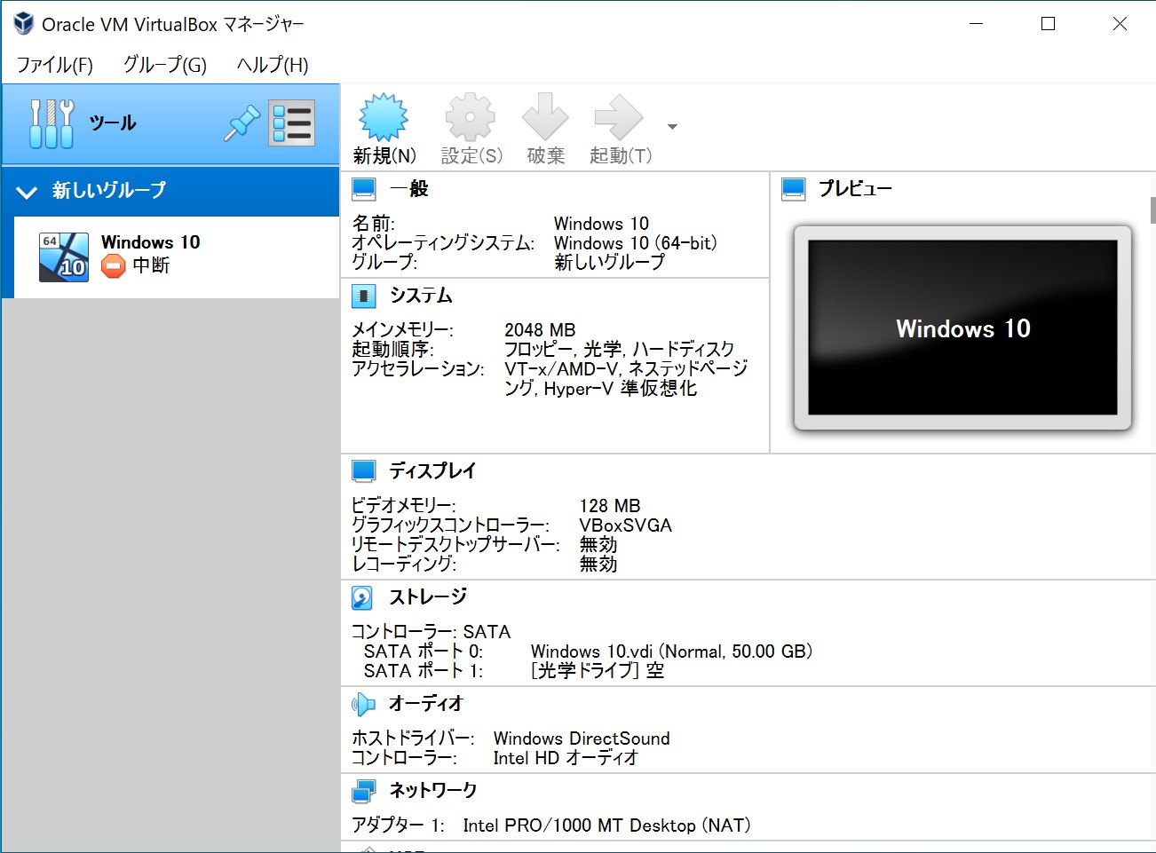
Task: Open the ヘルプ menu
Action: tap(270, 65)
